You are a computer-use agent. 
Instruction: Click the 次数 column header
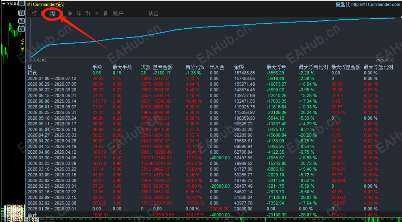point(145,67)
